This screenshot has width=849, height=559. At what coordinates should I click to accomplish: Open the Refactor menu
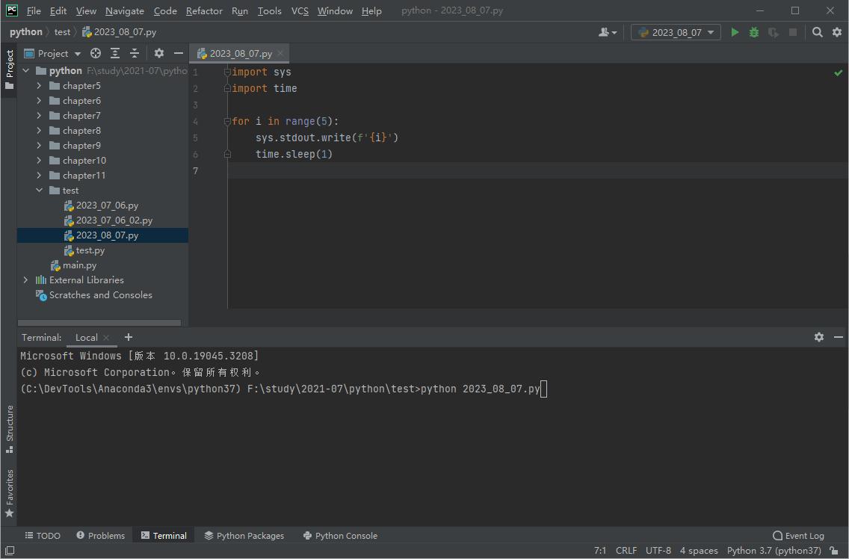point(204,10)
